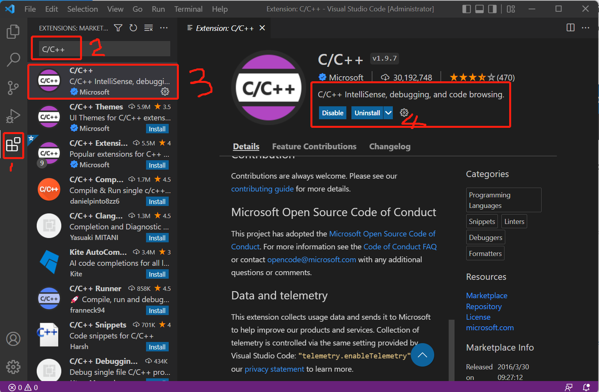Toggle the primary side bar layout

[466, 9]
